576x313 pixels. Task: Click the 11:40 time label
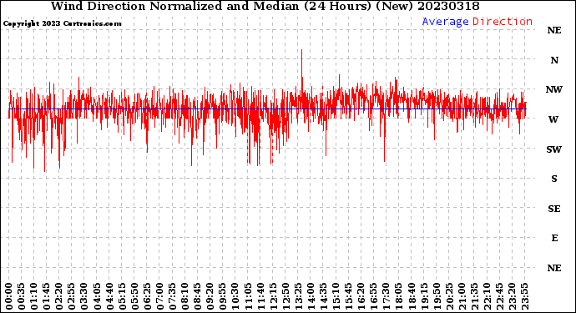click(x=260, y=296)
